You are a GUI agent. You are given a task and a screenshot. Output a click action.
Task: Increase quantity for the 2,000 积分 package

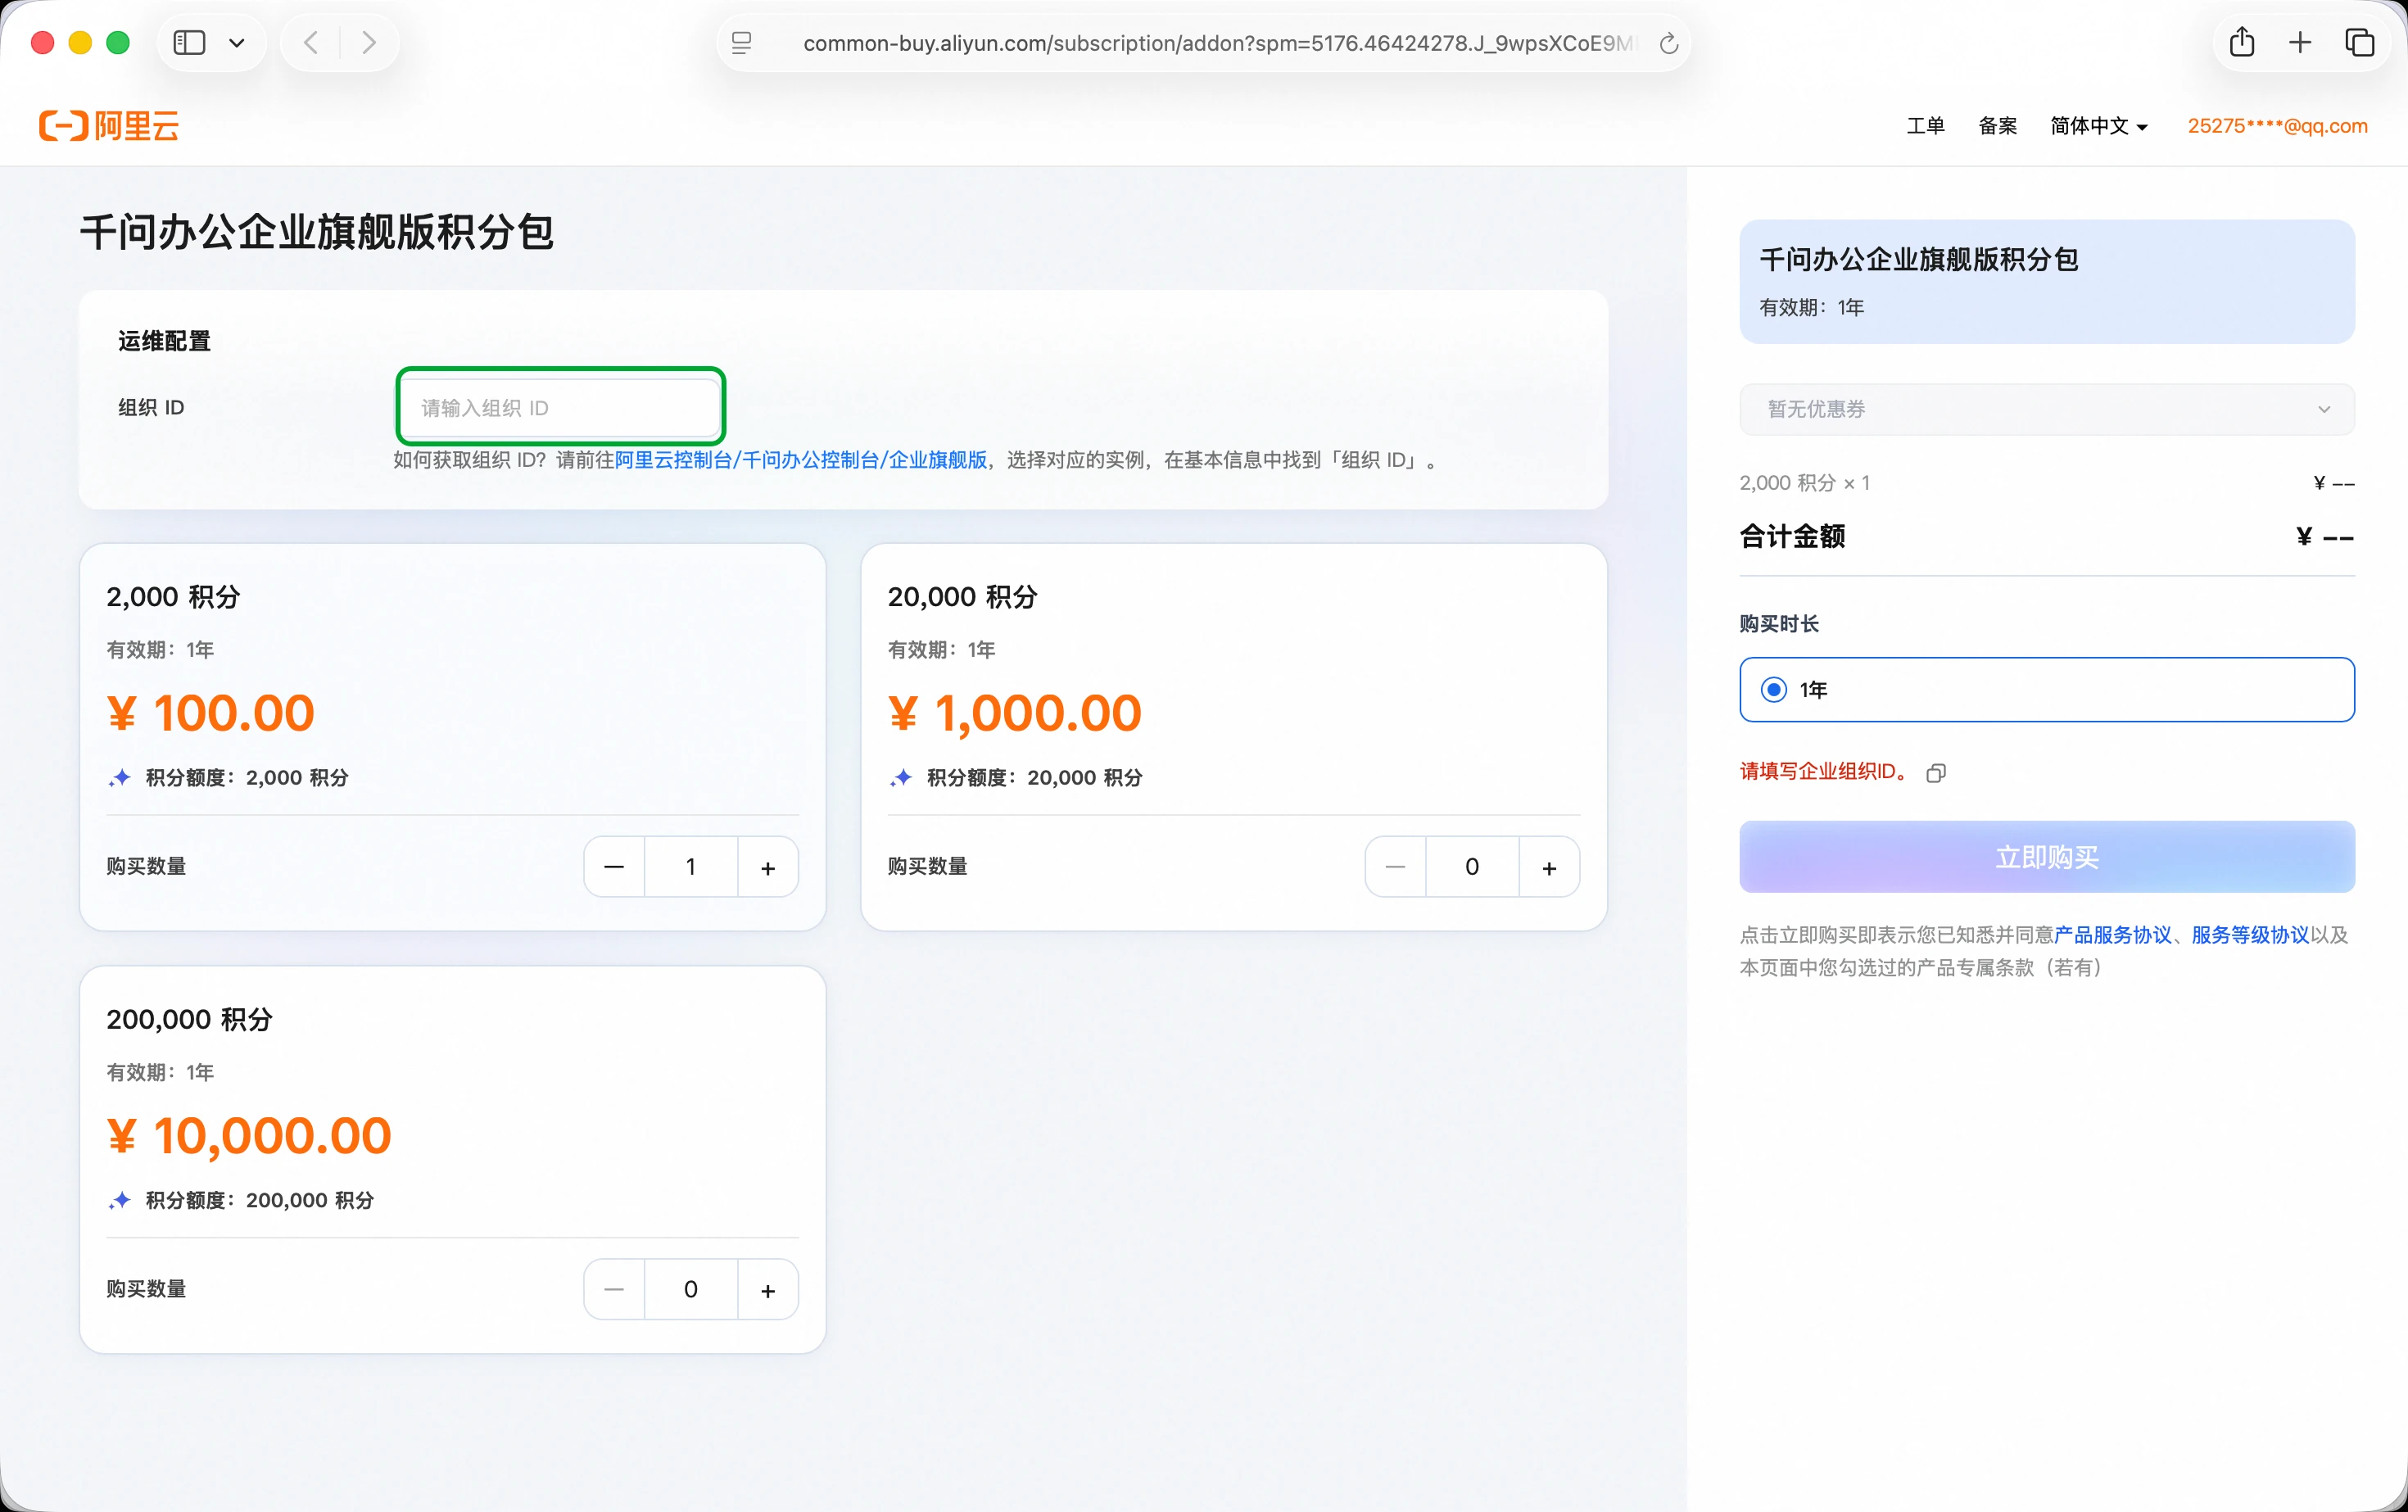click(768, 867)
